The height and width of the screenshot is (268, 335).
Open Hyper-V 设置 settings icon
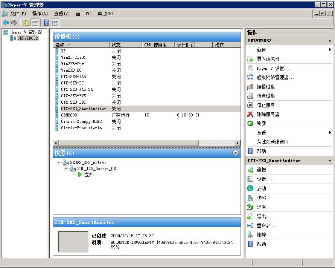pos(250,68)
